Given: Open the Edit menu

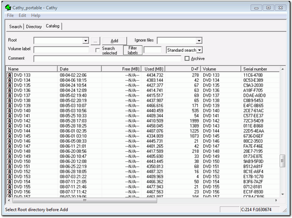Looking at the screenshot, I should coord(22,15).
